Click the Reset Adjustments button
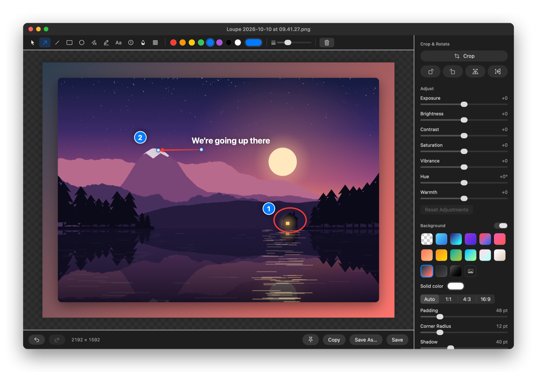 (x=446, y=210)
